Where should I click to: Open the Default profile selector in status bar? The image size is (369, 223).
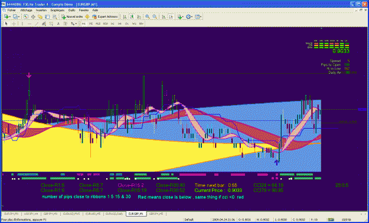(190, 219)
